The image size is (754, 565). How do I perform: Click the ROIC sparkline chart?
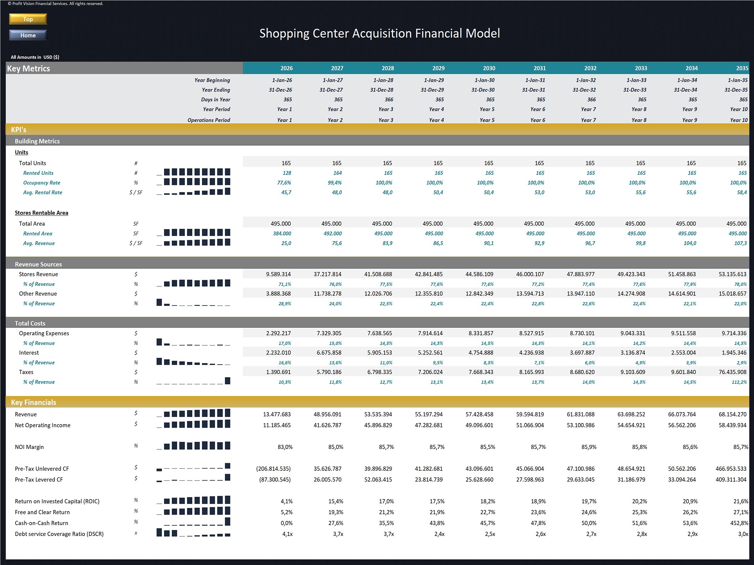[193, 500]
